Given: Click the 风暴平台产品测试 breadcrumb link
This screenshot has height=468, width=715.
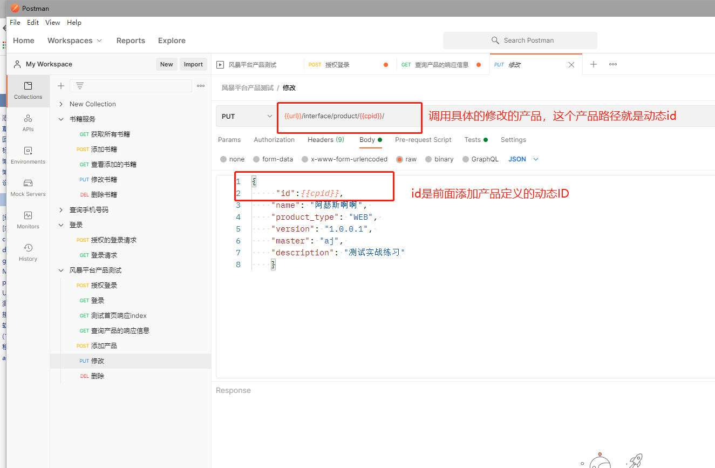Looking at the screenshot, I should [247, 88].
